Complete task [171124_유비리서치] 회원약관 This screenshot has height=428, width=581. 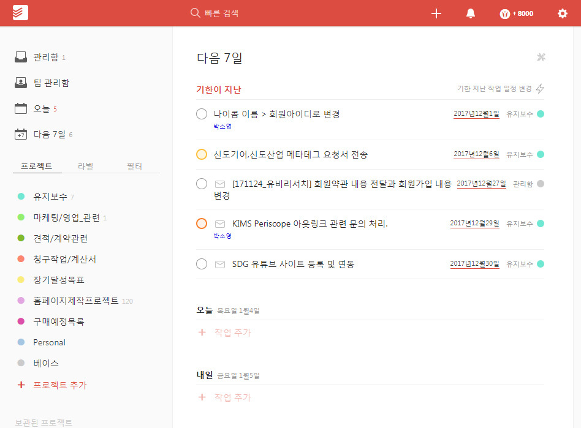[x=202, y=183]
